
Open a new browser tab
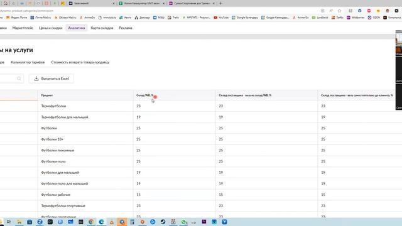(x=220, y=3)
